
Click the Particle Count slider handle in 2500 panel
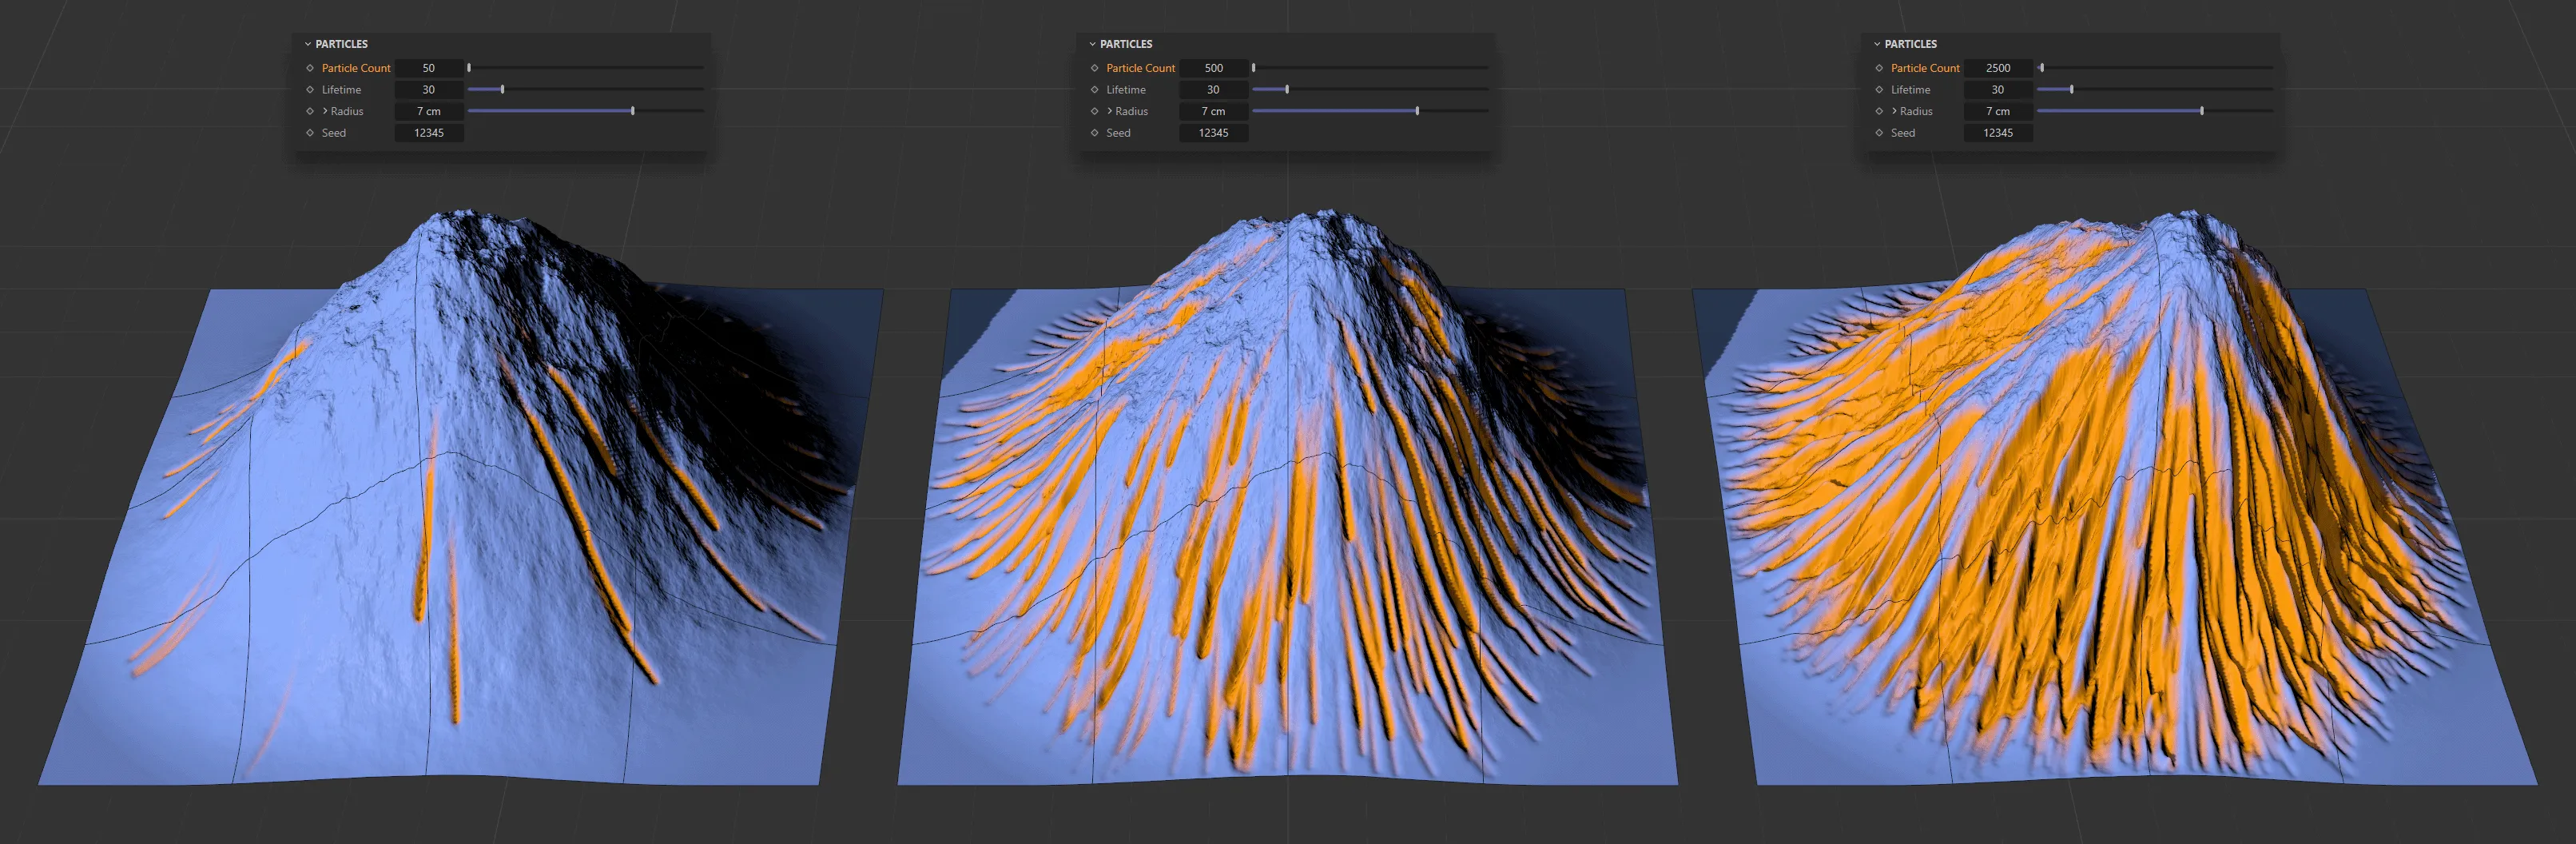coord(2042,68)
